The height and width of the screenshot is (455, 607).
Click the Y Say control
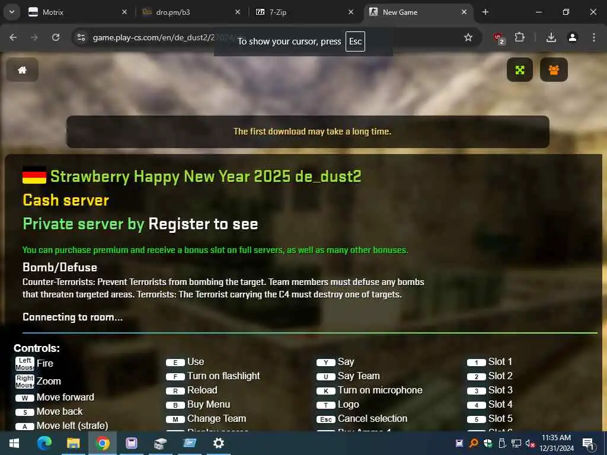336,362
